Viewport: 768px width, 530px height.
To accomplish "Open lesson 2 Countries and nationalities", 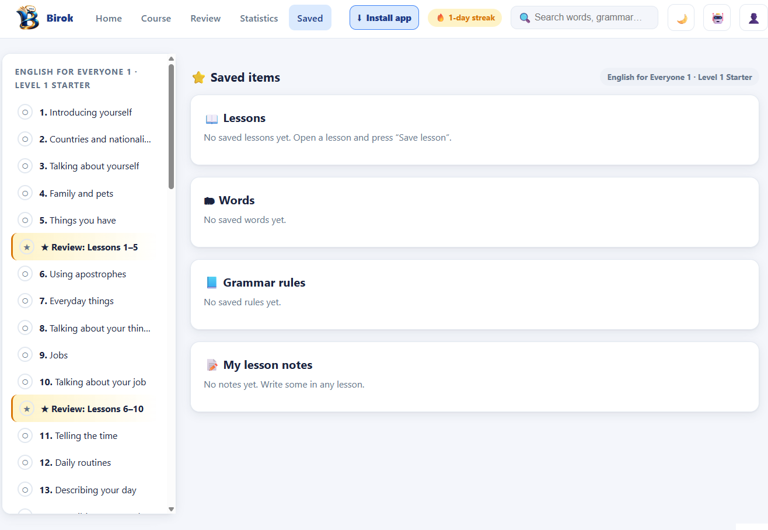I will [89, 139].
